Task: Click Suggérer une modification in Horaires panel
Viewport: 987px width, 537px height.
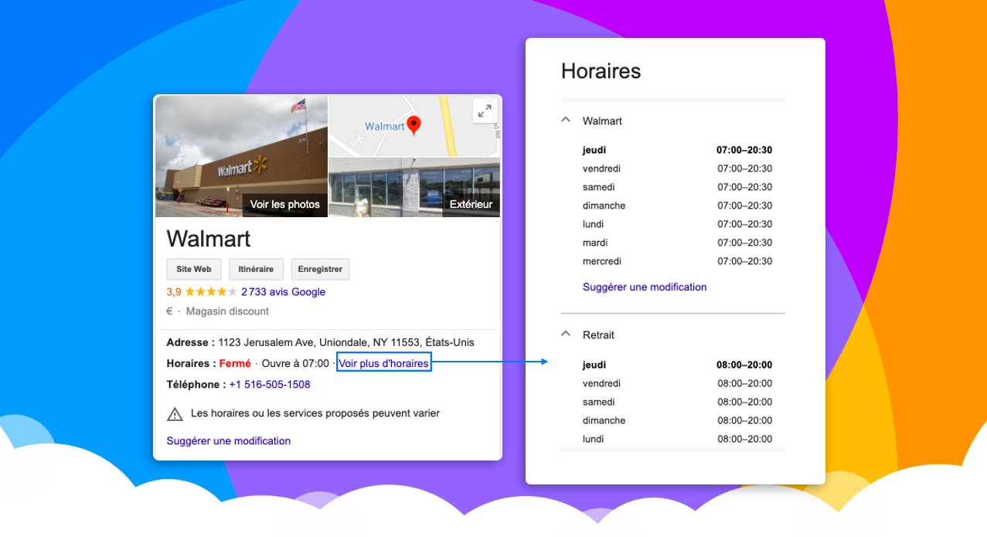Action: [645, 287]
